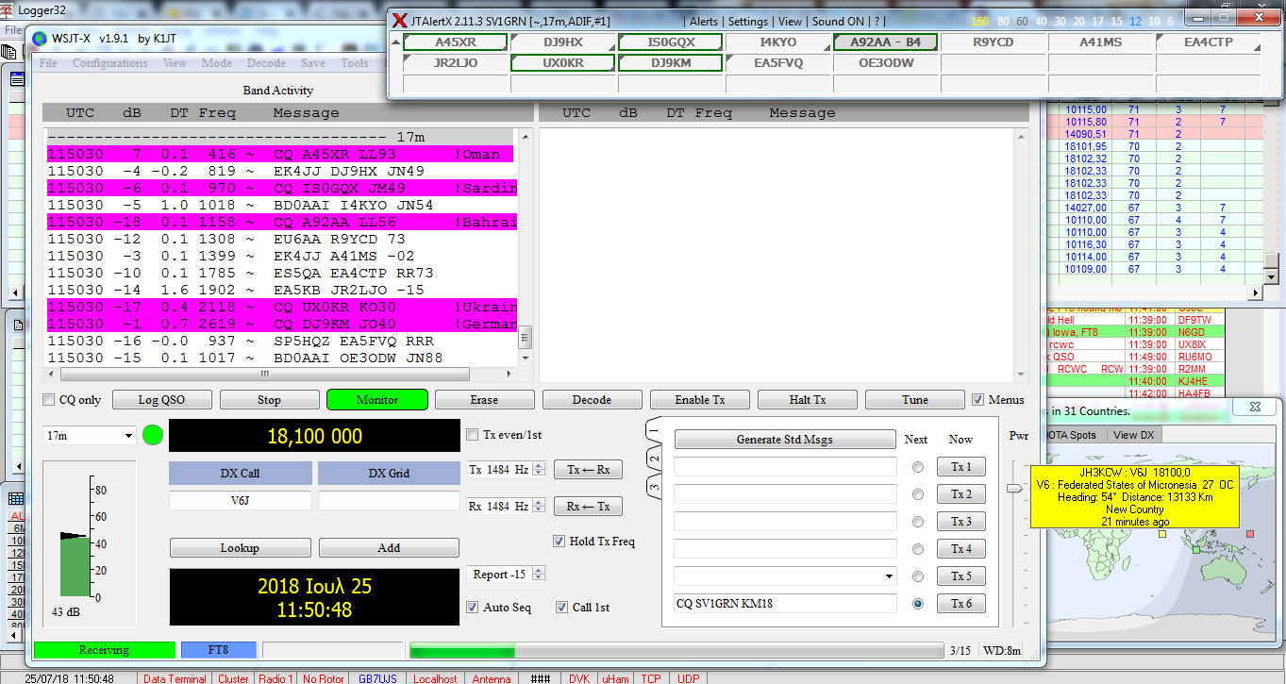Click the UX0KR callsign in JTAlertX
Screen dimensions: 1286x684
click(x=563, y=63)
